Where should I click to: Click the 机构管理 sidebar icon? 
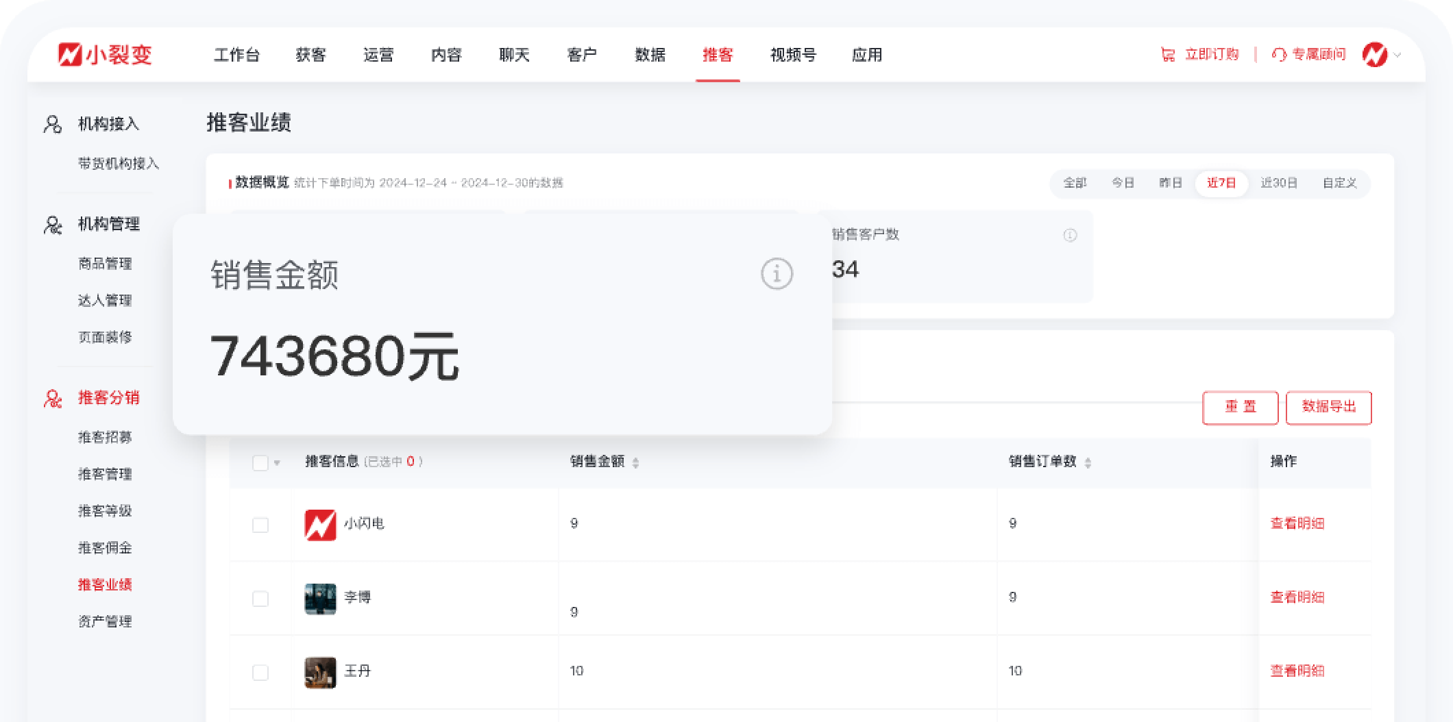tap(53, 225)
